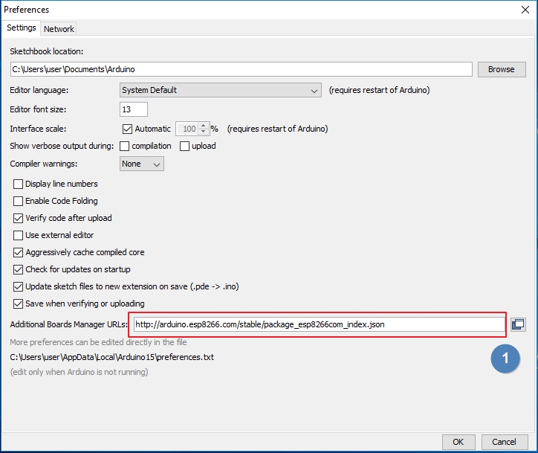
Task: Click the Additional Boards Manager URLs field
Action: [x=318, y=324]
